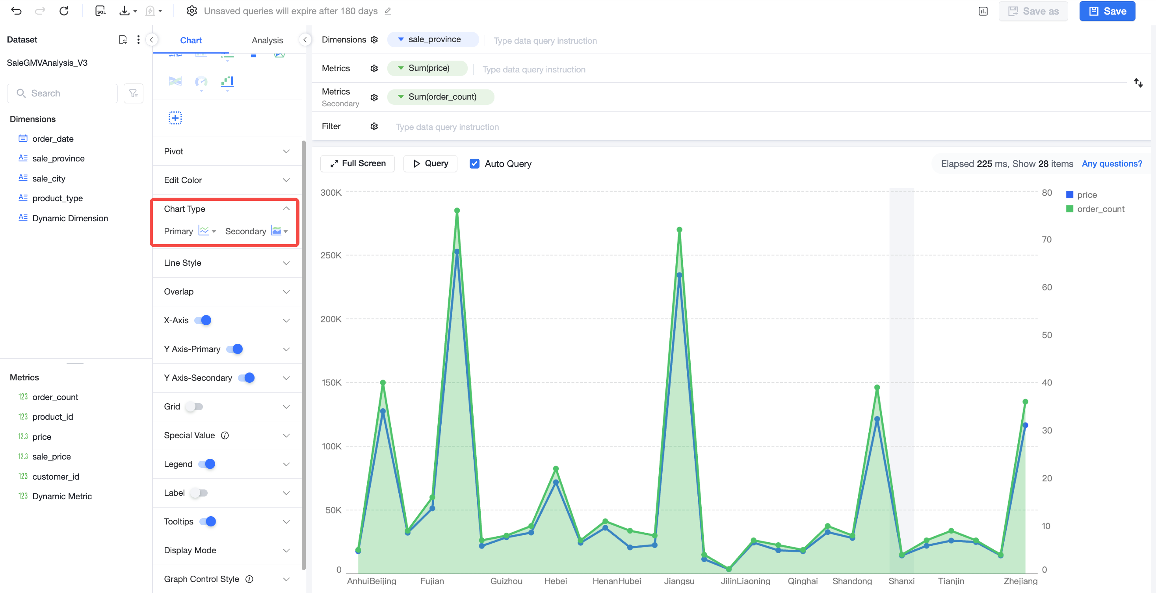This screenshot has width=1156, height=593.
Task: Expand the Line Style section
Action: 227,263
